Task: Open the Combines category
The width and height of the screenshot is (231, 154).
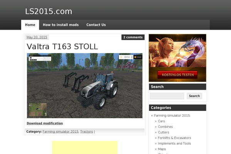Action: tap(165, 127)
